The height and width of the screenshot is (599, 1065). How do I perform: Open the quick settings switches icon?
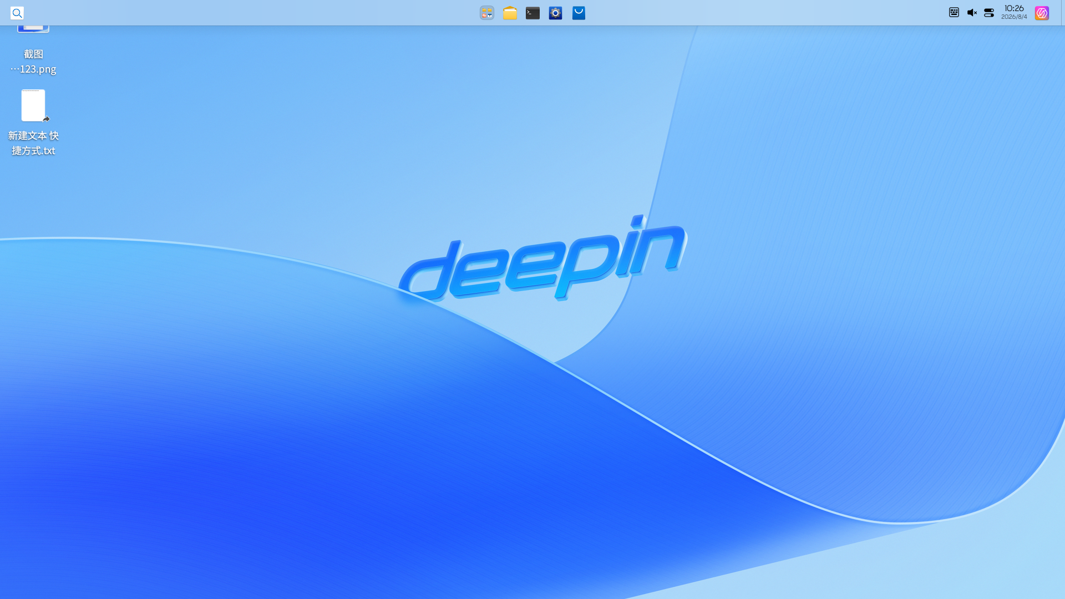[989, 12]
